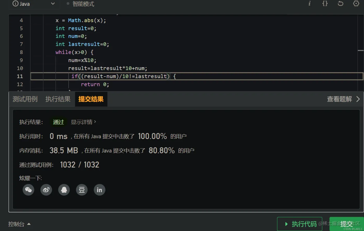Click the 执行代码 run code button
This screenshot has height=231, width=364.
coord(300,224)
